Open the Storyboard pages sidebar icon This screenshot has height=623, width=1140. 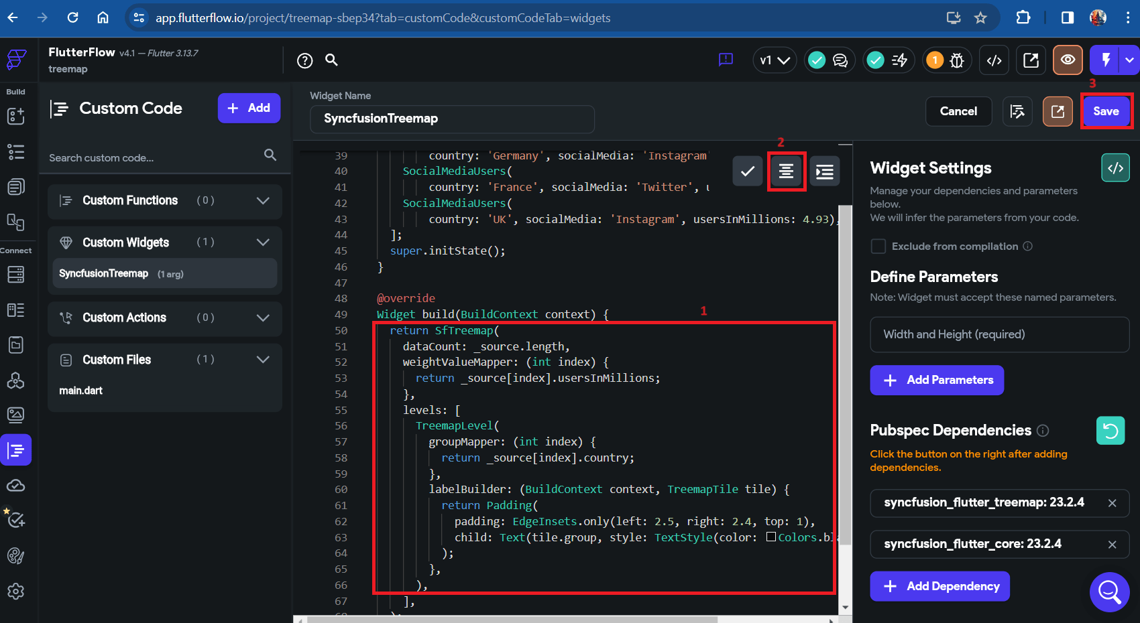click(16, 187)
